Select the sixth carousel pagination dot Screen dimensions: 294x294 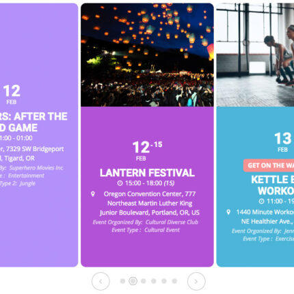(x=174, y=281)
